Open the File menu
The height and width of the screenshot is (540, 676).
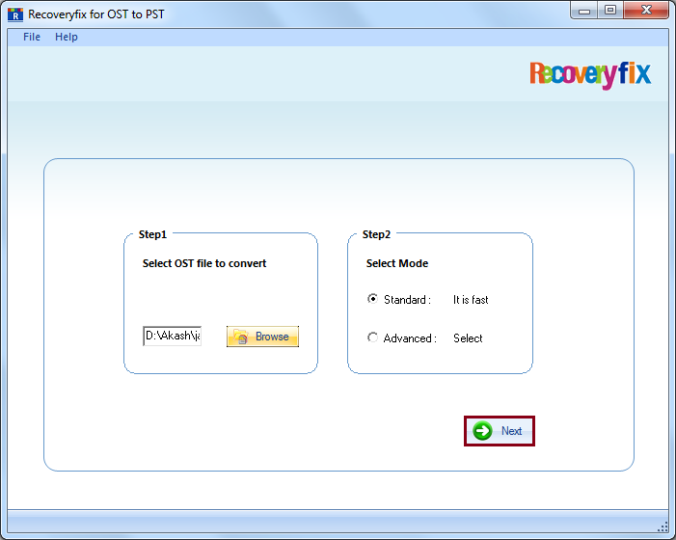(32, 37)
